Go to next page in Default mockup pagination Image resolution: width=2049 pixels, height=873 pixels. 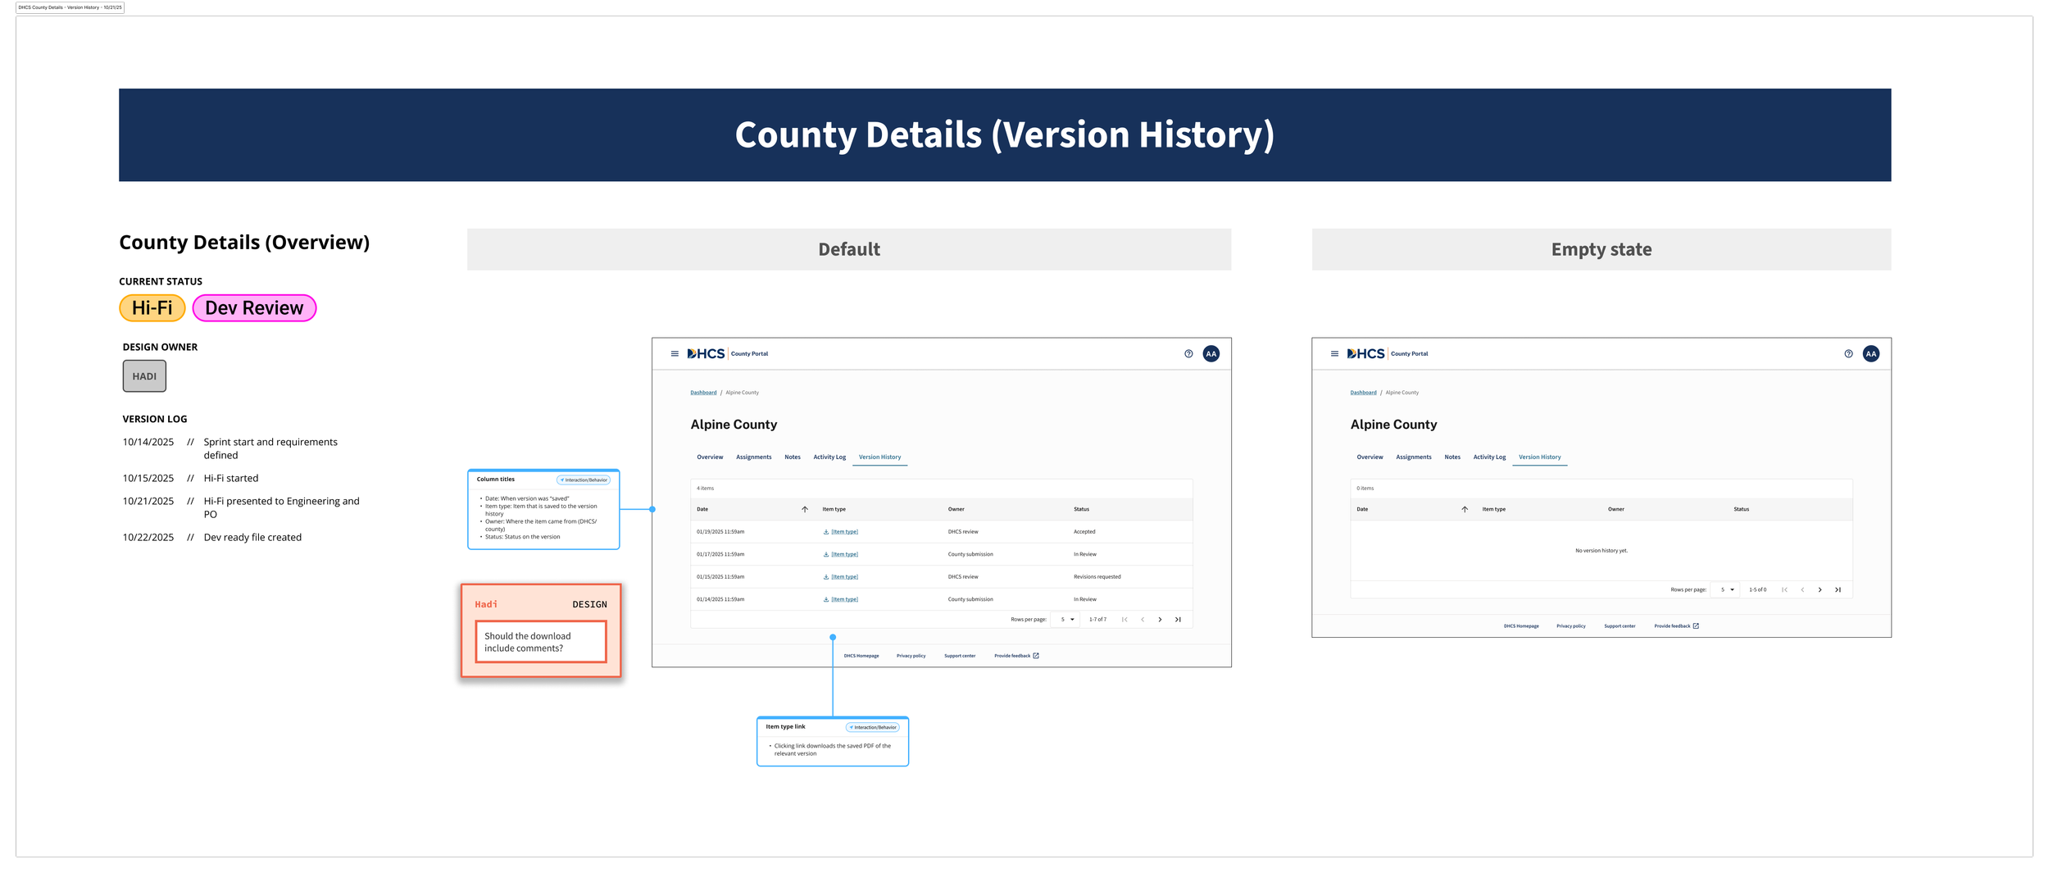(x=1160, y=620)
